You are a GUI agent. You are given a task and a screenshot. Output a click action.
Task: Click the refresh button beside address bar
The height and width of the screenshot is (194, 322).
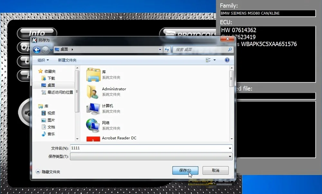click(x=167, y=50)
